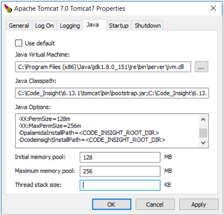The width and height of the screenshot is (224, 215).
Task: Click the Java tab
Action: pos(93,25)
